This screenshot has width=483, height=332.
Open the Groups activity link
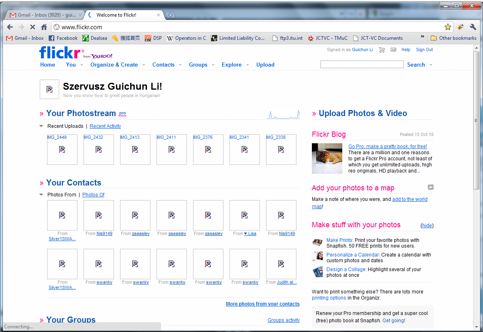pyautogui.click(x=284, y=320)
